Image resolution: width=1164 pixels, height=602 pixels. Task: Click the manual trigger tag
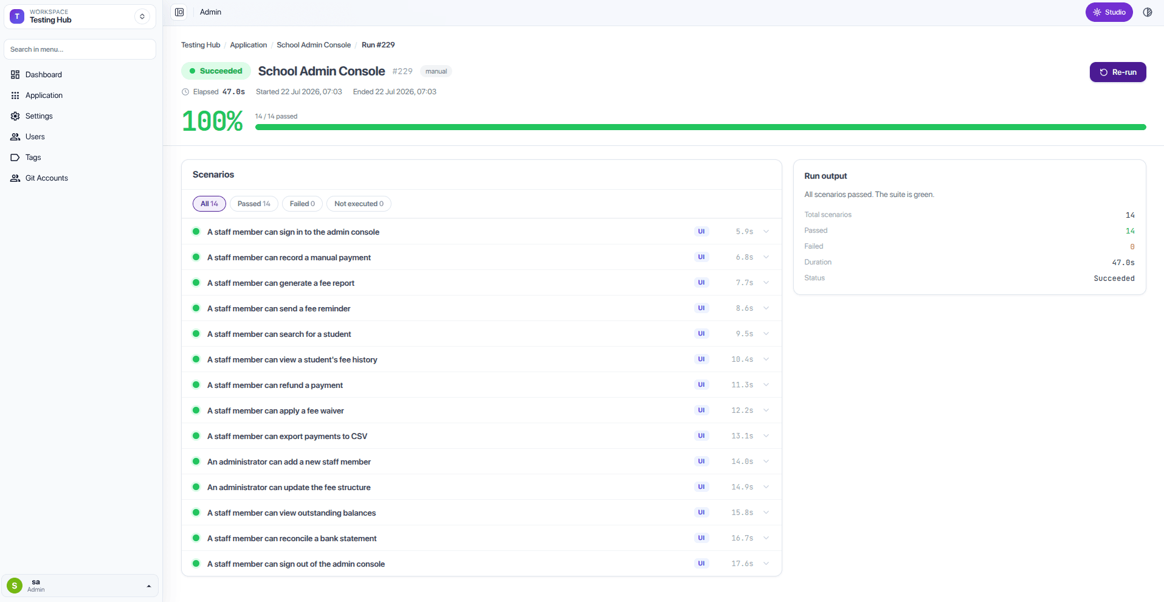click(436, 72)
